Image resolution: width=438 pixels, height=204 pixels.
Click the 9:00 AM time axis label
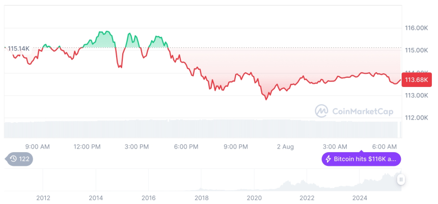37,147
